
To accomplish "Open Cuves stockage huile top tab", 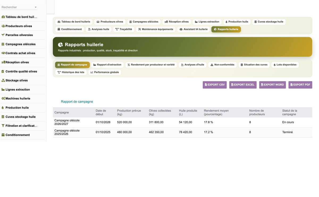I will (269, 22).
